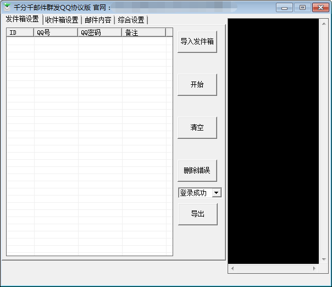Viewport: 332px width, 287px height.
Task: Open the 邮件内容 tab
Action: [98, 20]
